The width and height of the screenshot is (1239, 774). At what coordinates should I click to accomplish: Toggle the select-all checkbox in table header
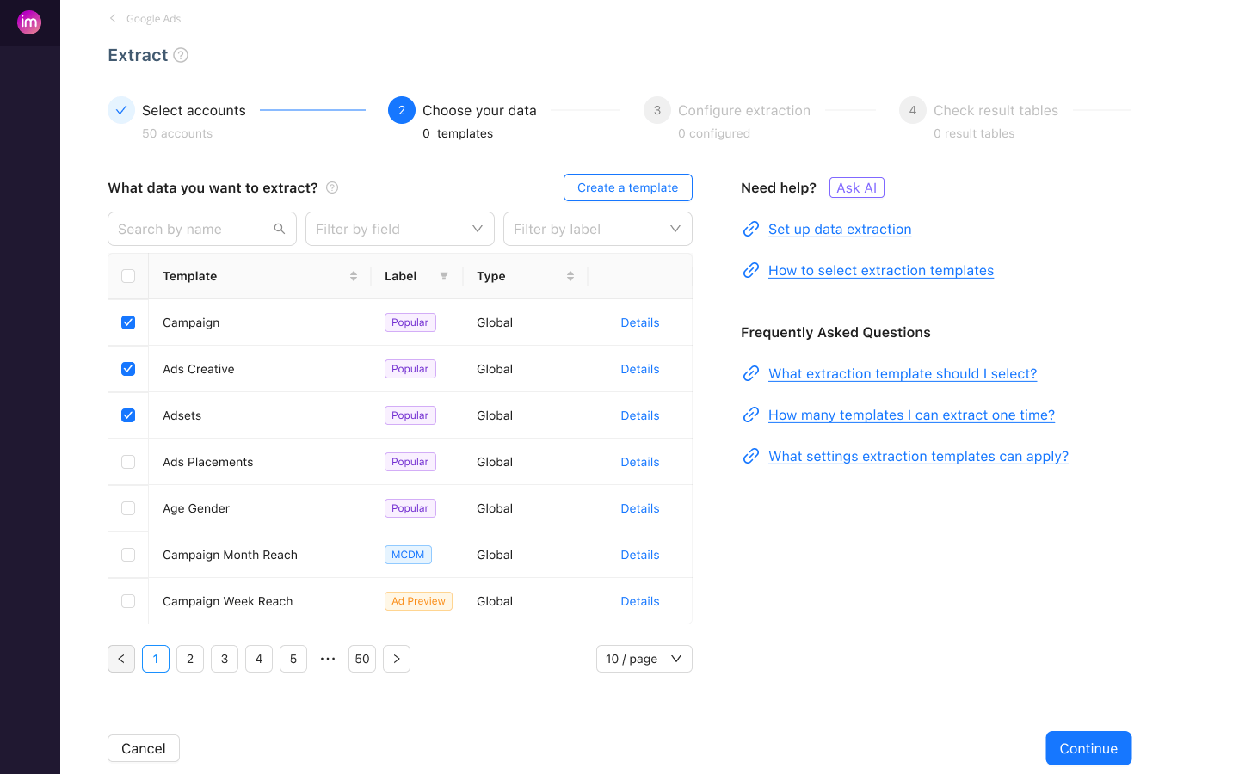point(127,275)
